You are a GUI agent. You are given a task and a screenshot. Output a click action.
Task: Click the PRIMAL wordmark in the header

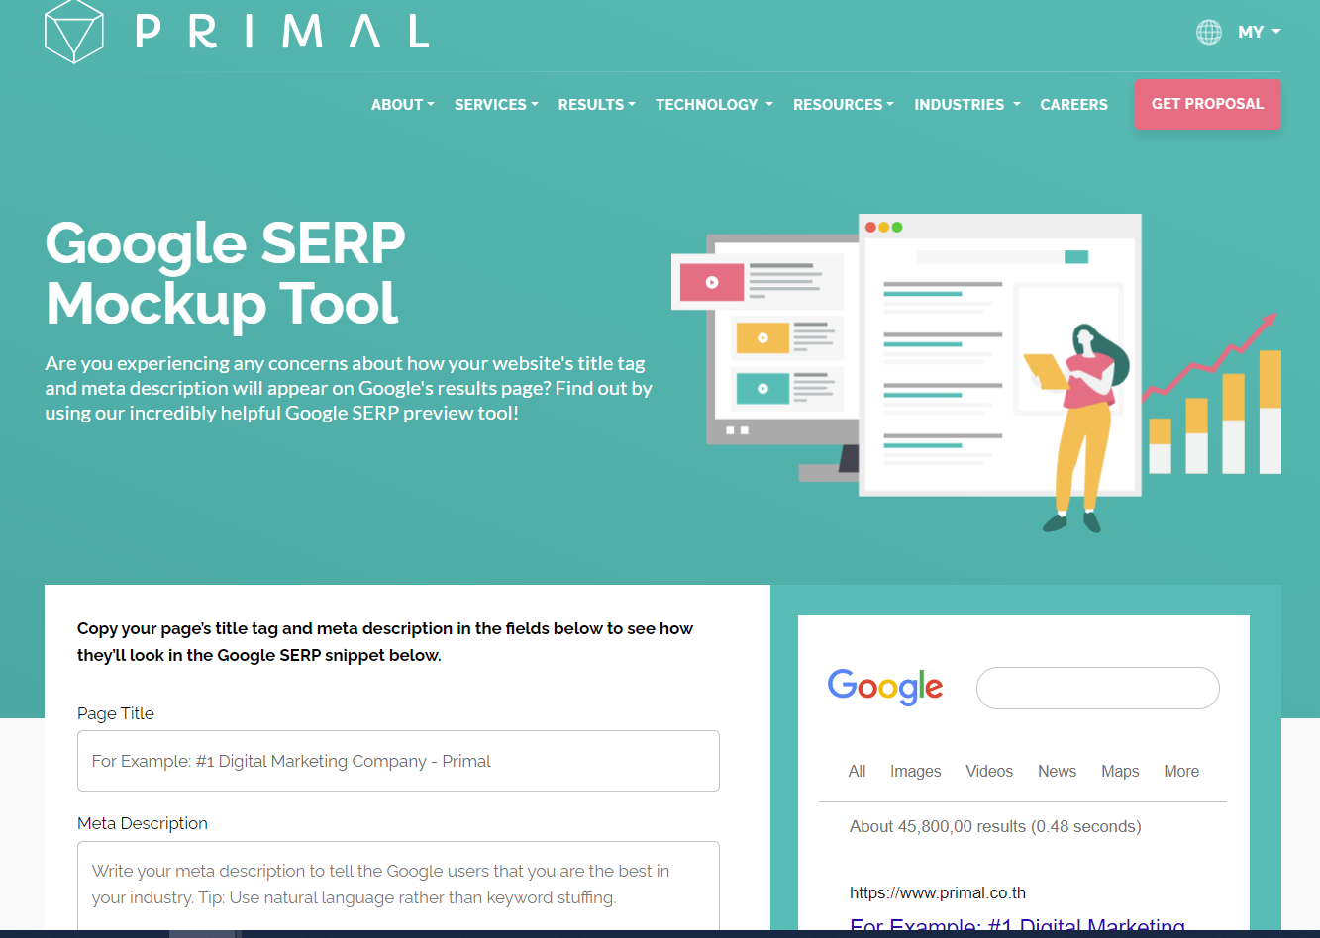[x=283, y=31]
